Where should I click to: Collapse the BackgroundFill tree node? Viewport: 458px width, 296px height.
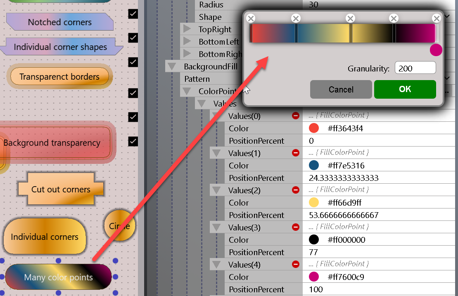pyautogui.click(x=172, y=66)
